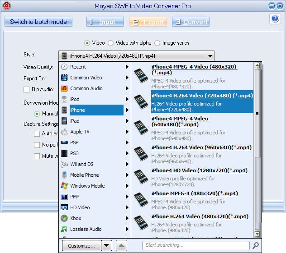
Task: Click the search magnifier icon
Action: coord(256,245)
